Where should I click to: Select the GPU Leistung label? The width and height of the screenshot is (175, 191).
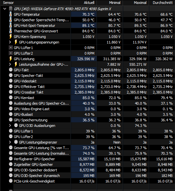pos(24,59)
